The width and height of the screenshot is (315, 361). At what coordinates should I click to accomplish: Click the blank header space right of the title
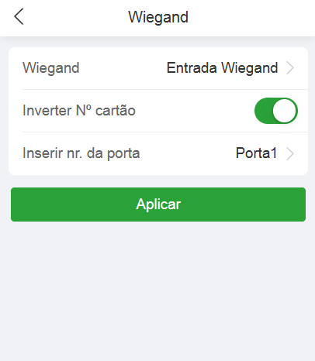(x=251, y=17)
